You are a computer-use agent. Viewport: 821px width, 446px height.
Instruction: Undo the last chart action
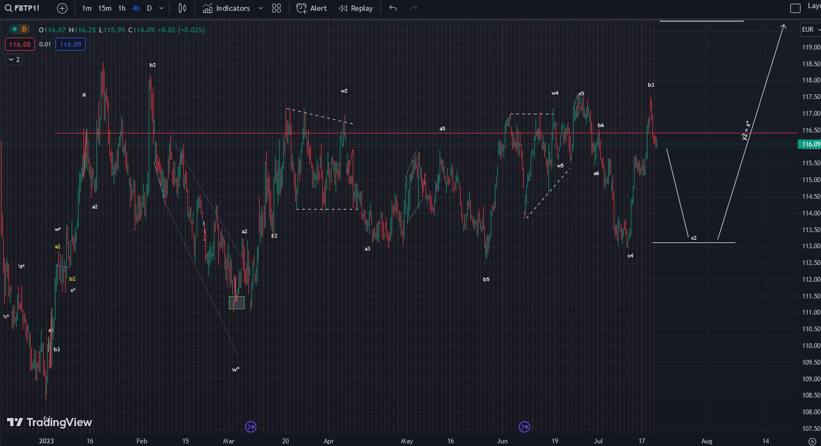393,8
